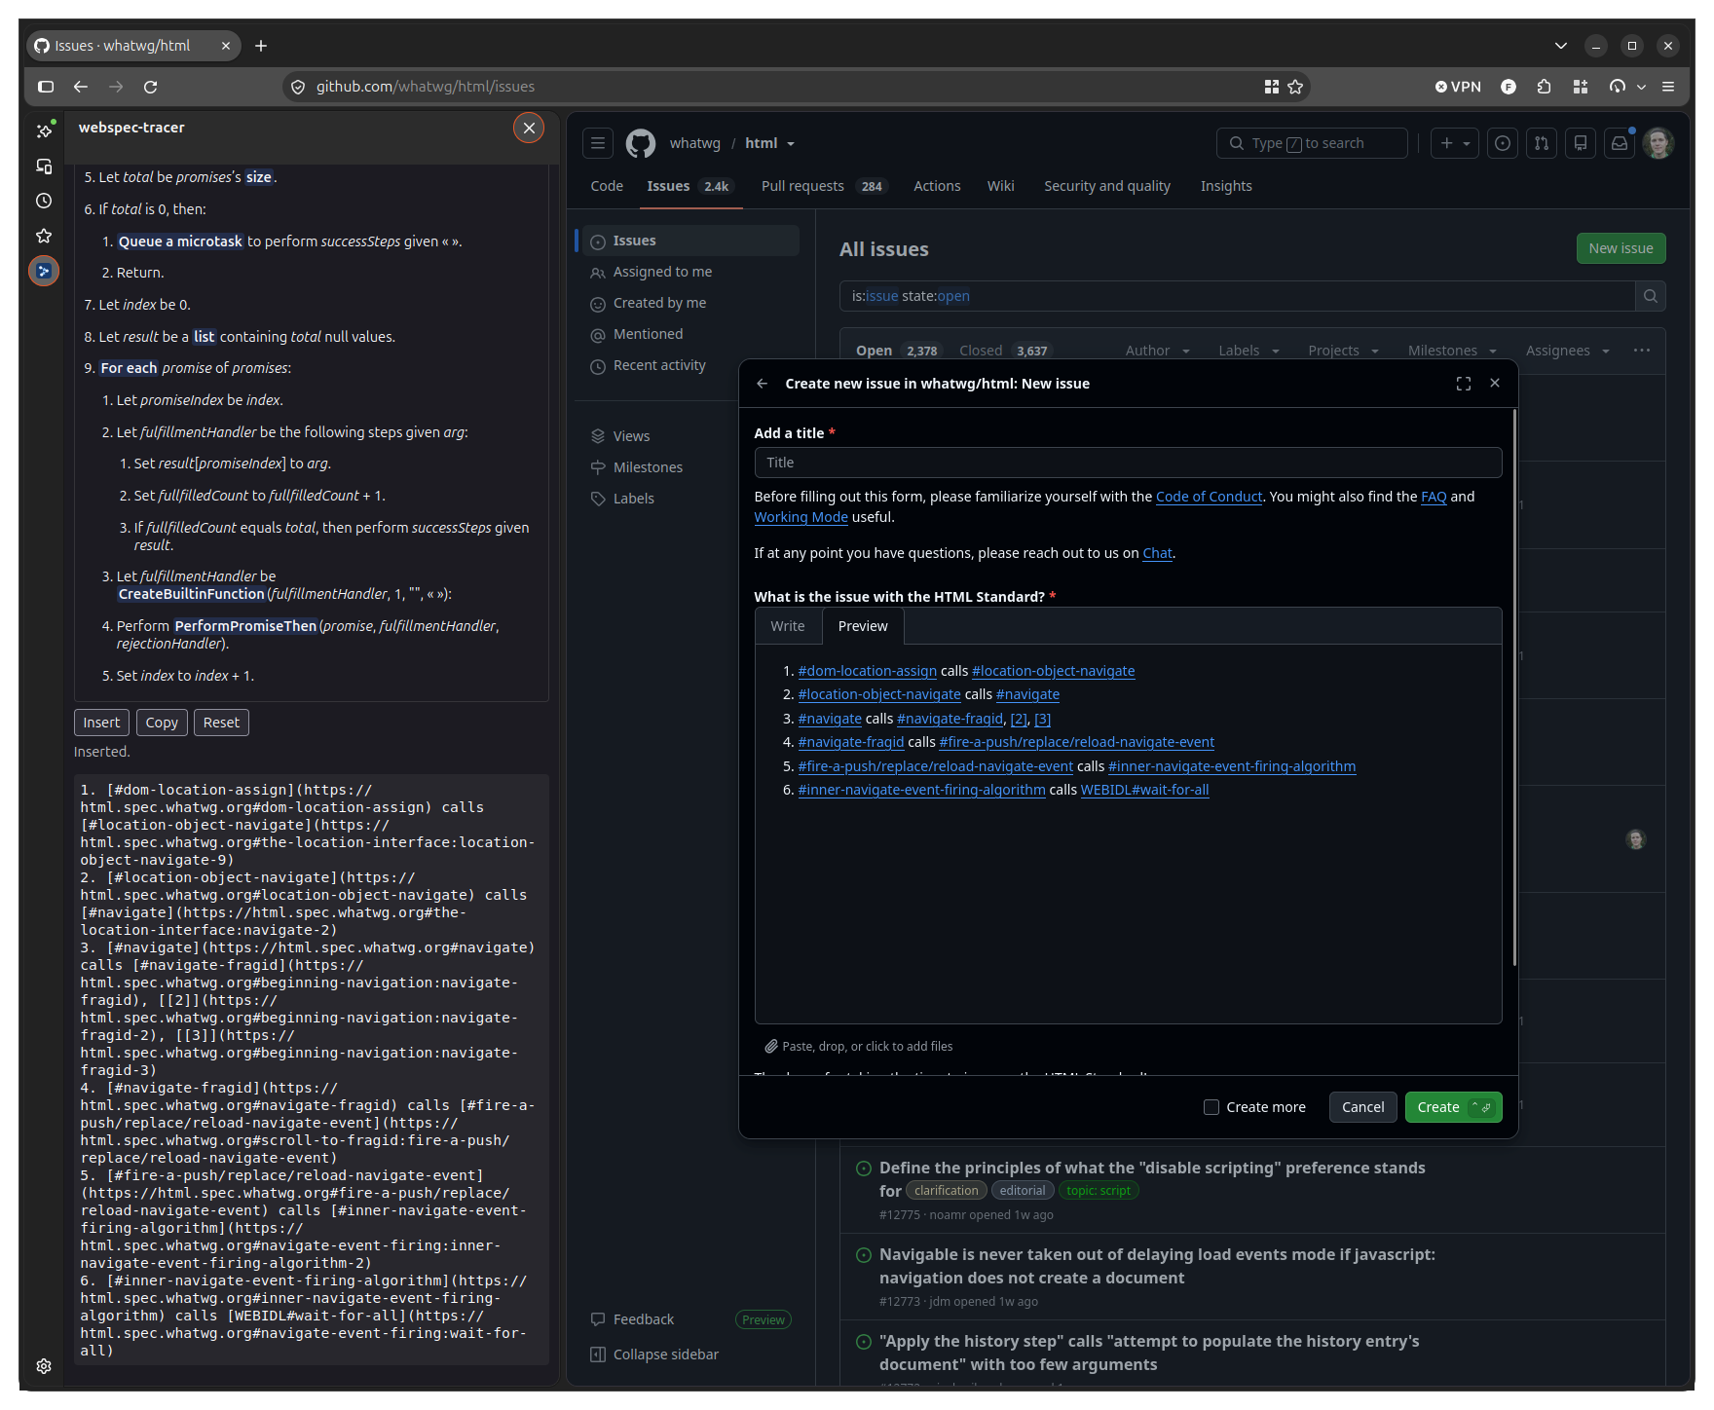The image size is (1714, 1410).
Task: Click the Copy button in webspec-tracer
Action: (x=162, y=723)
